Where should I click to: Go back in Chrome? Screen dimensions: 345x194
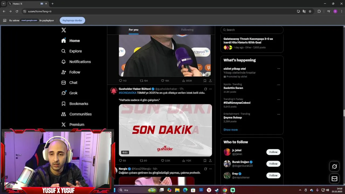tap(4, 11)
